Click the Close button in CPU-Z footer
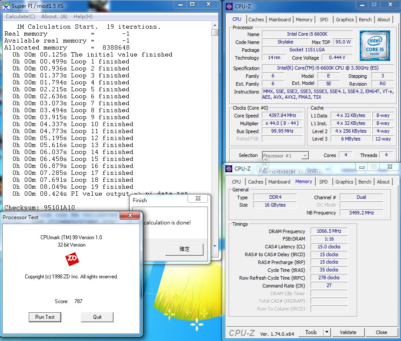This screenshot has width=401, height=341. (x=381, y=332)
